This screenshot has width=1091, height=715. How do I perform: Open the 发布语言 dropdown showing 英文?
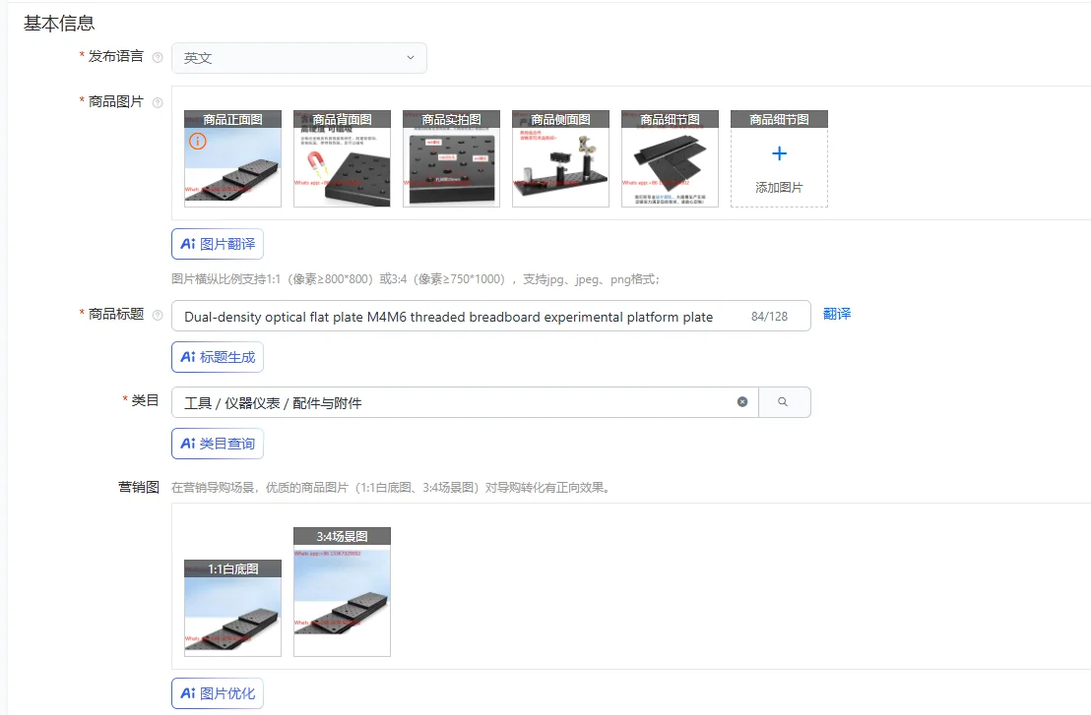click(x=299, y=58)
